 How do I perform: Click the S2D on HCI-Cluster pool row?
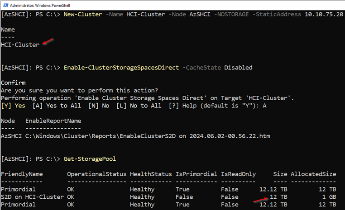tap(168, 197)
